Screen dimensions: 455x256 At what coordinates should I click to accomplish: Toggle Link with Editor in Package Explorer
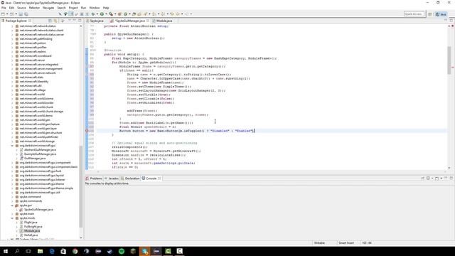pyautogui.click(x=55, y=21)
